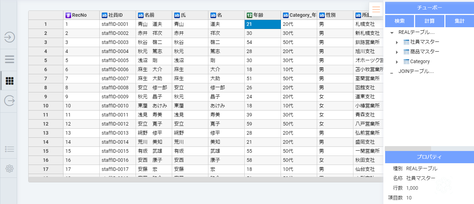474x204 pixels.
Task: Click the 社員マスター table icon in tree
Action: point(406,42)
